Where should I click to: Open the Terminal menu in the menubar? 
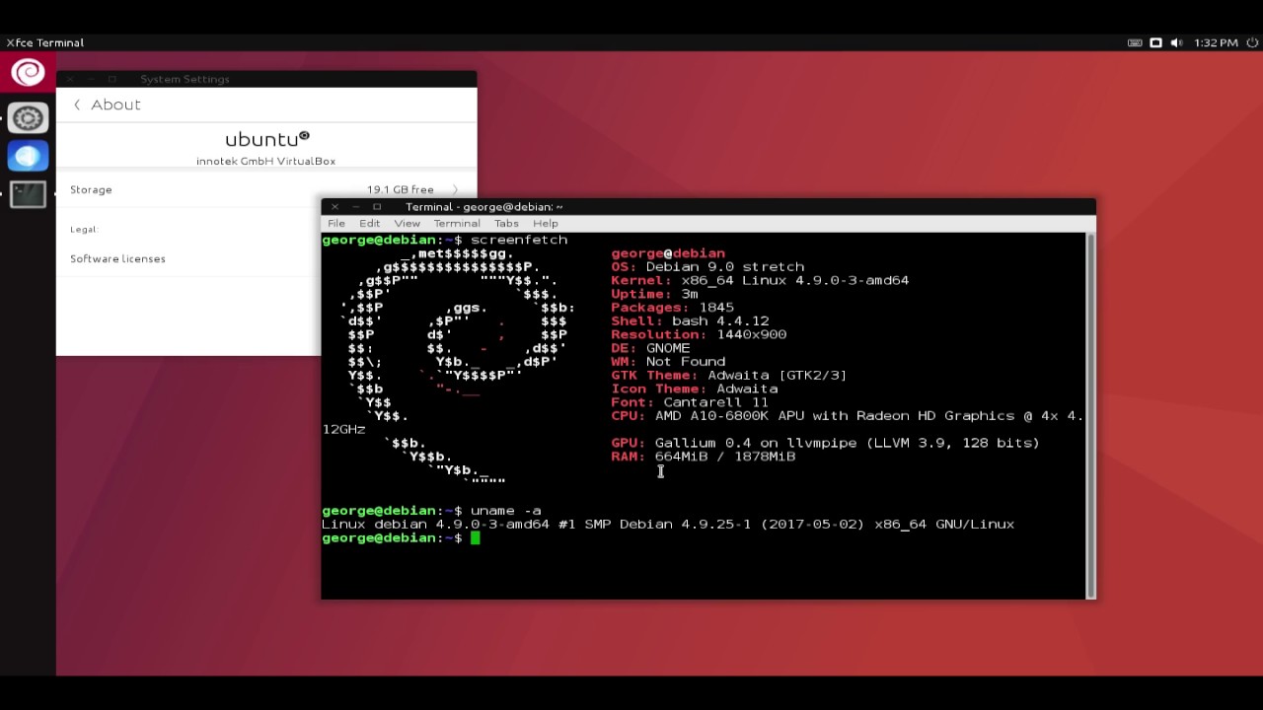pyautogui.click(x=457, y=224)
